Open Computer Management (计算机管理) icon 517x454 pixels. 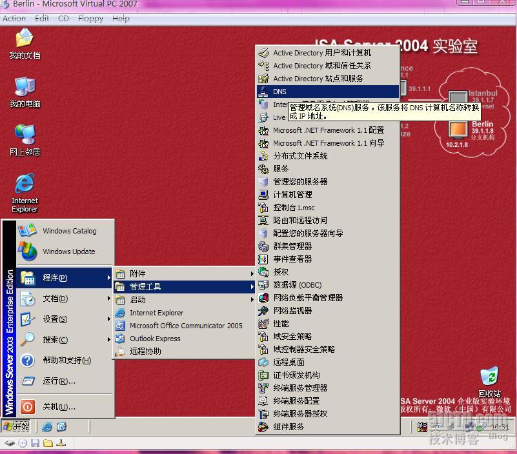coord(263,194)
